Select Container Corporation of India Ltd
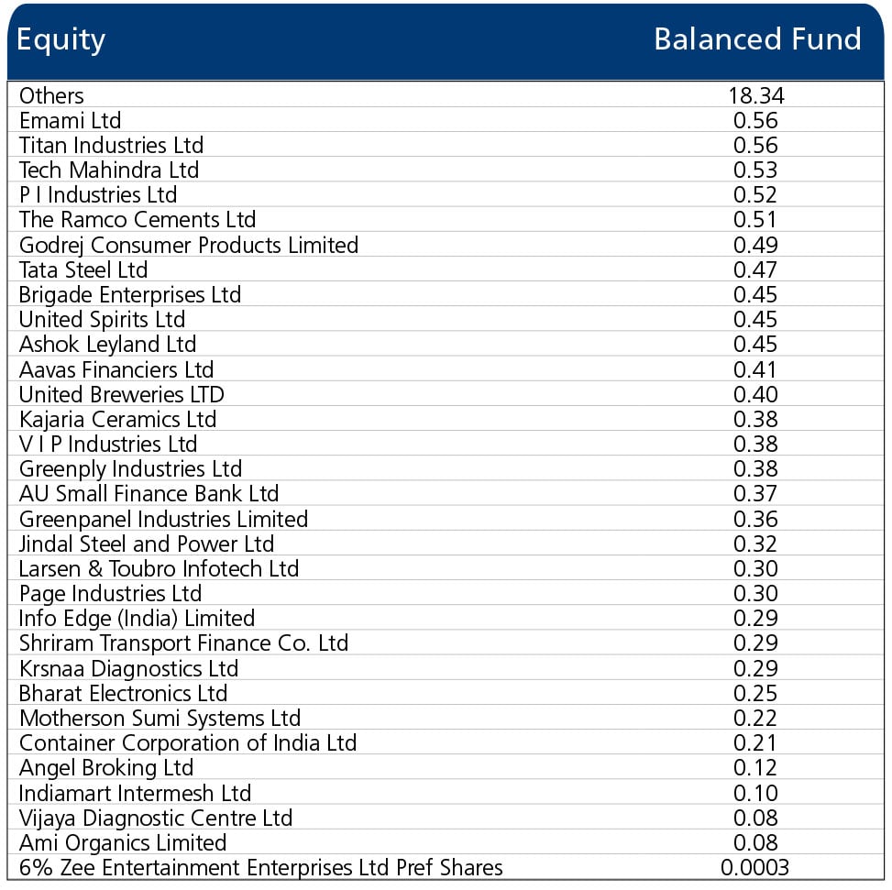 click(x=188, y=742)
